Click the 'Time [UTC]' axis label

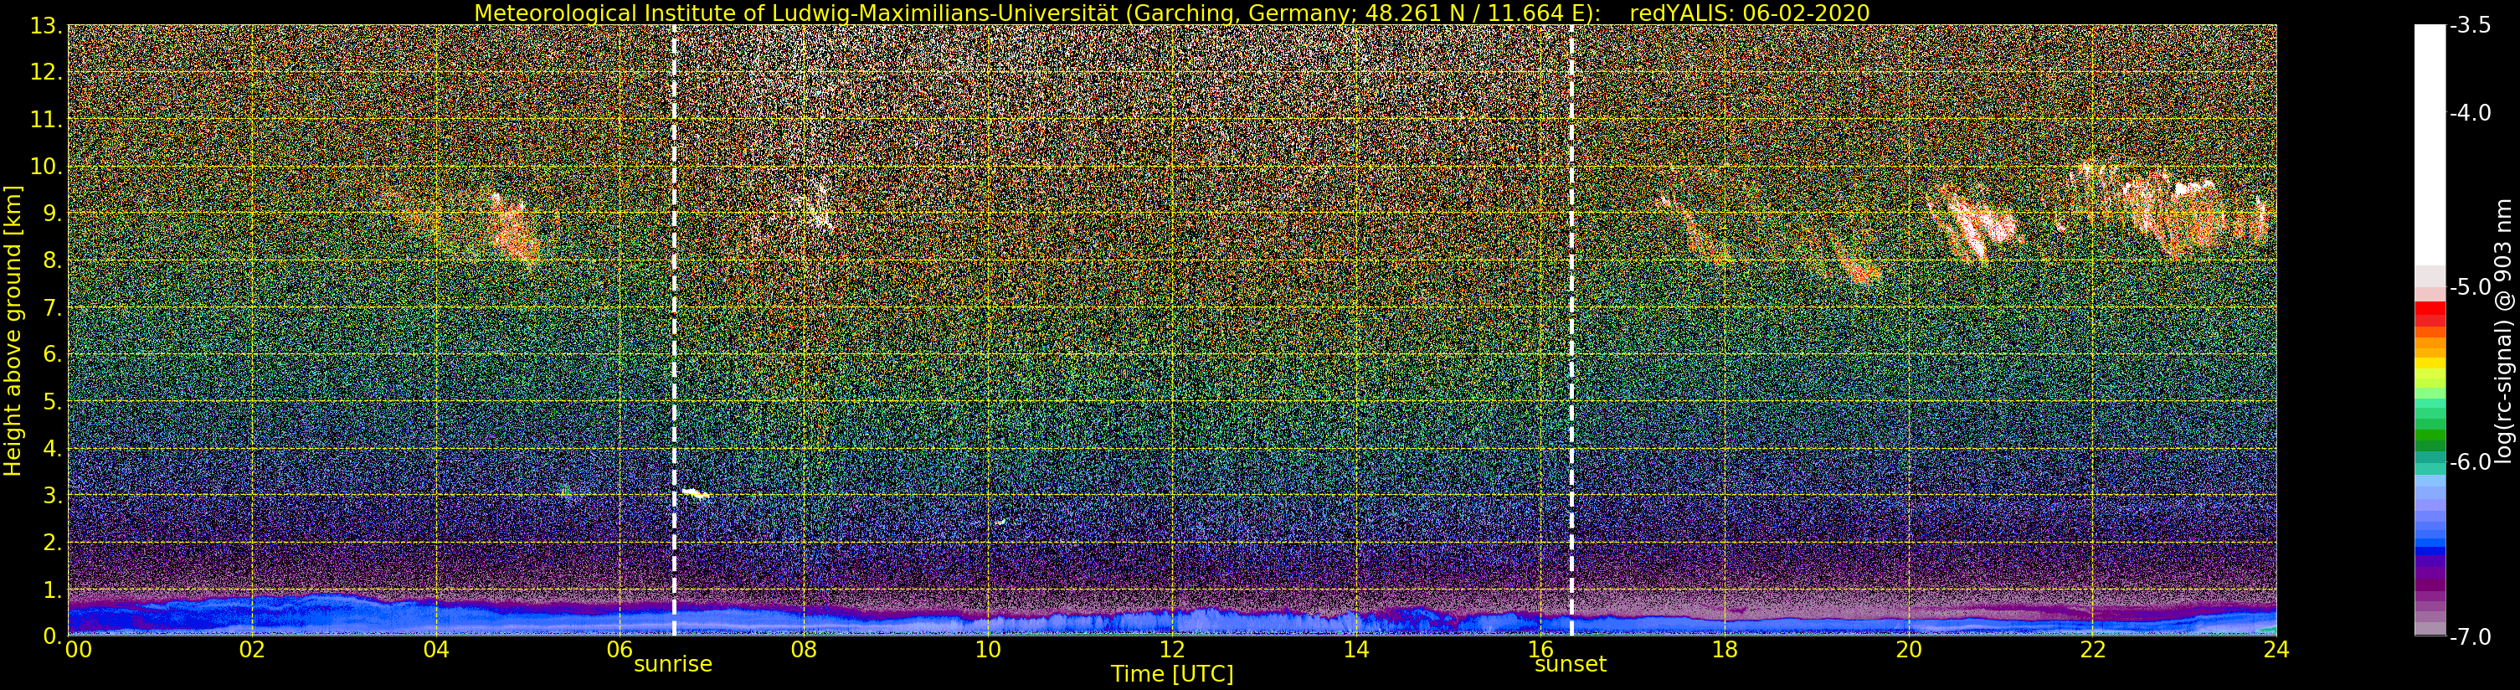pos(1172,674)
